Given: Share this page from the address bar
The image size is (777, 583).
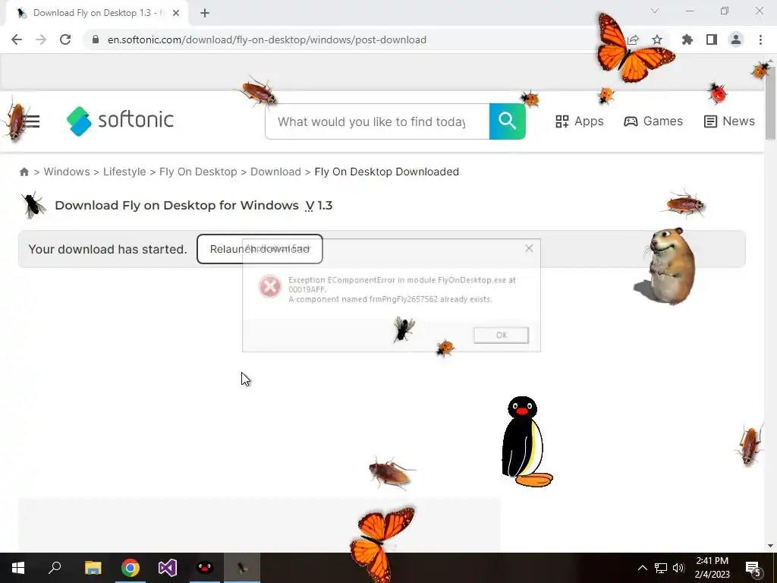Looking at the screenshot, I should pos(633,39).
